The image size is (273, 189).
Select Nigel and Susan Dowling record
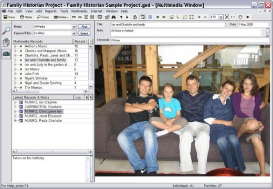(x=43, y=83)
